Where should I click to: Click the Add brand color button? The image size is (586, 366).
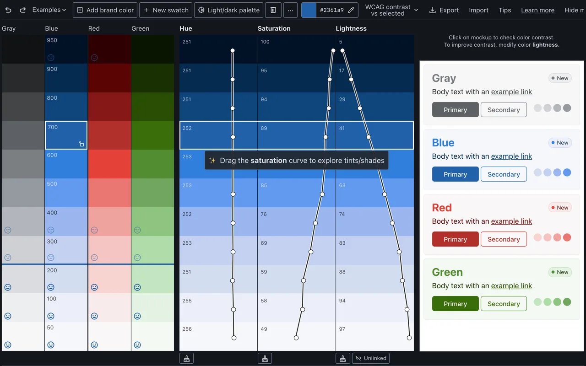[x=105, y=10]
